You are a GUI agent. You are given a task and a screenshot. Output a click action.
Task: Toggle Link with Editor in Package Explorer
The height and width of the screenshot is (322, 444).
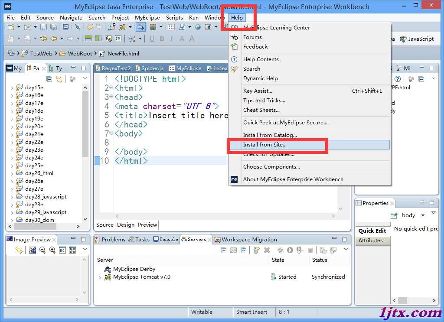[59, 79]
